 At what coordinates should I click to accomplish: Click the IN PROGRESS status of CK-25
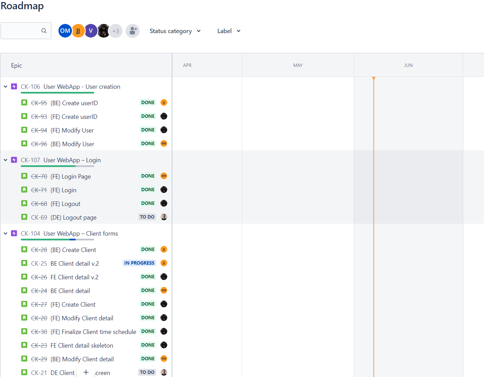[x=139, y=263]
